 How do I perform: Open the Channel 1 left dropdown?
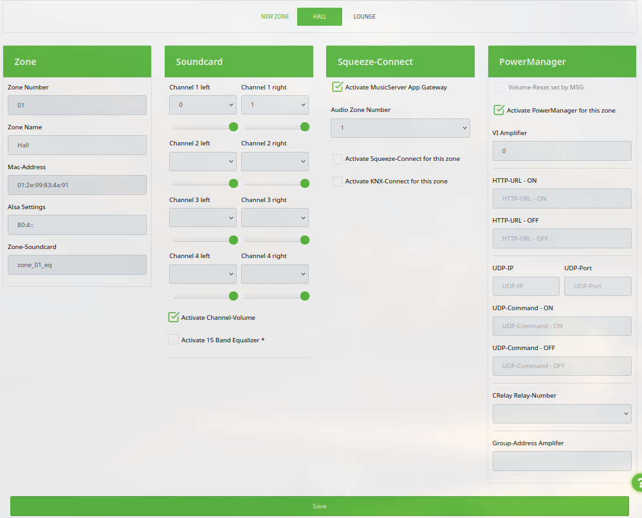203,105
